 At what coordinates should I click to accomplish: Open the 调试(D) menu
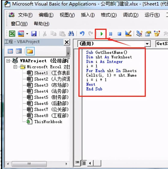pos(131,15)
